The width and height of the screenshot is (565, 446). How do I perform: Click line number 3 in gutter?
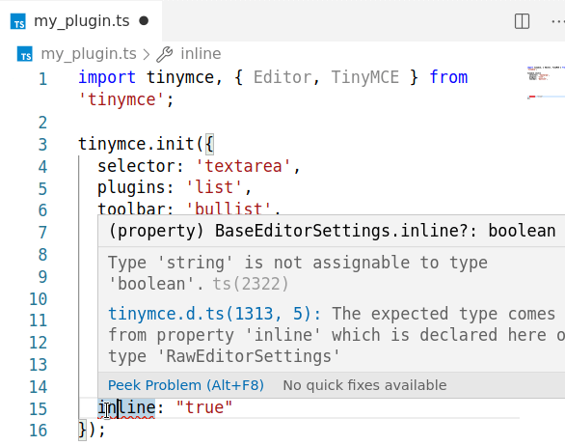point(42,145)
